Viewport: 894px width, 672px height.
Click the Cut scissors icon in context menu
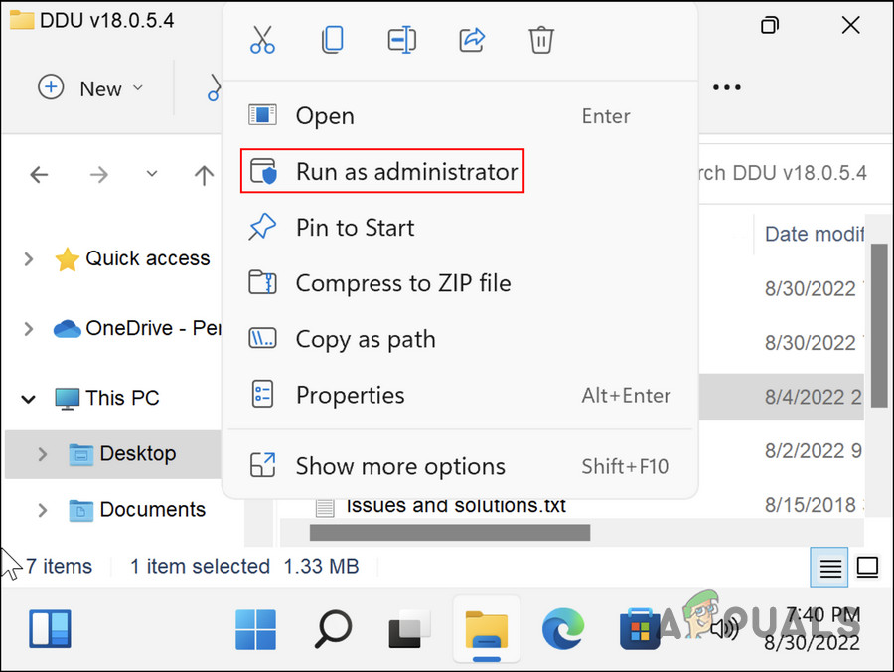point(262,40)
